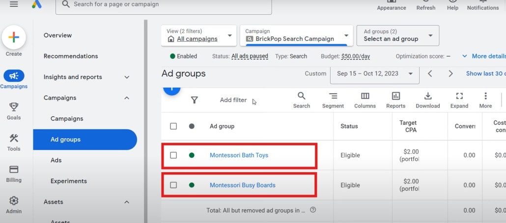Open the Goals trophy icon in sidebar
The width and height of the screenshot is (506, 223).
(14, 111)
